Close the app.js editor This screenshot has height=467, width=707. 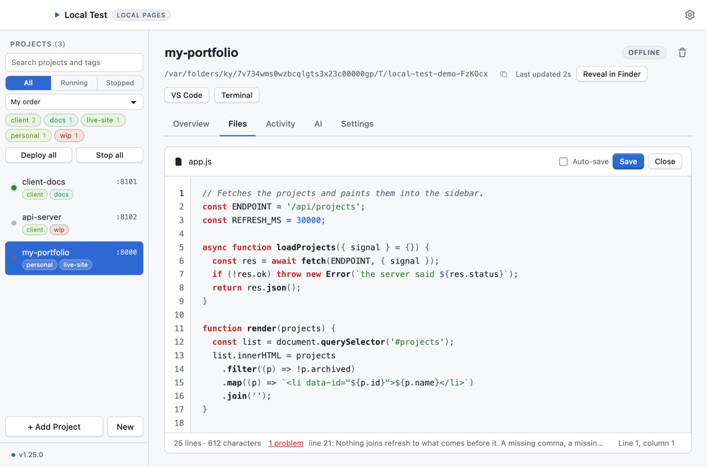[665, 162]
